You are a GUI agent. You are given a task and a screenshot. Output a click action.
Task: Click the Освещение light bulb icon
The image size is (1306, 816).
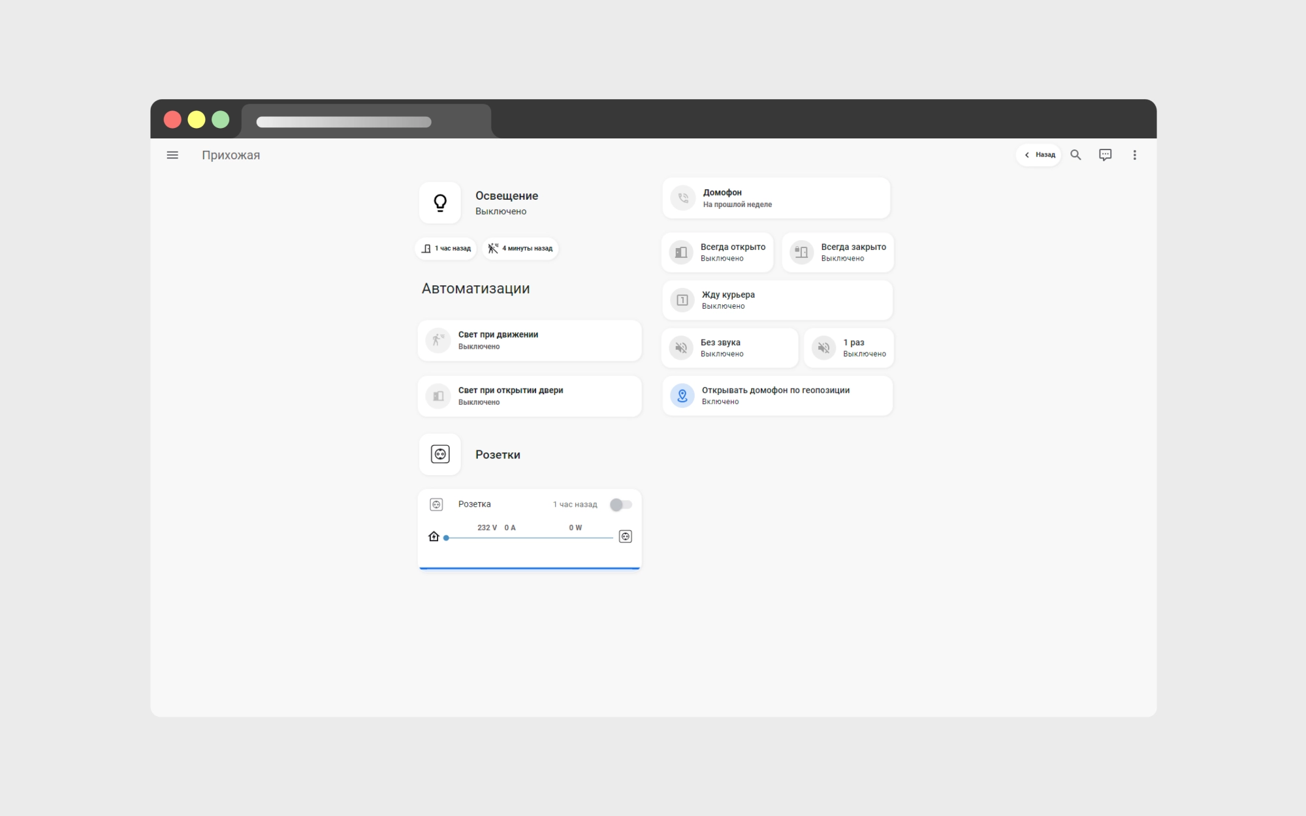440,203
